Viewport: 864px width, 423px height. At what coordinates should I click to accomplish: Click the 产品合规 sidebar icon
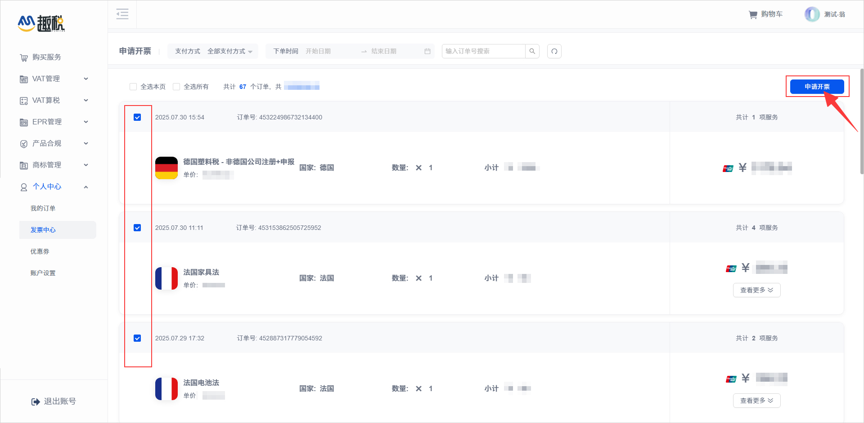pos(24,143)
